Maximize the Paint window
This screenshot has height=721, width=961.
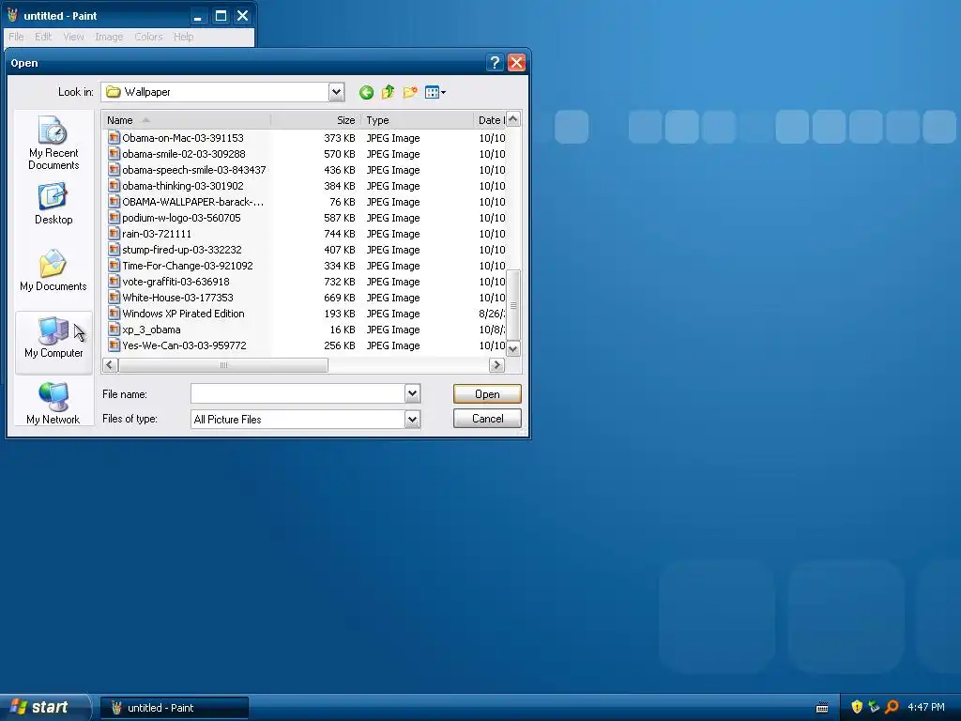221,16
